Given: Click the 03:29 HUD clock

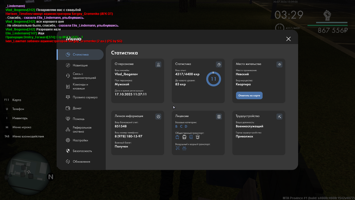Looking at the screenshot, I should (289, 15).
